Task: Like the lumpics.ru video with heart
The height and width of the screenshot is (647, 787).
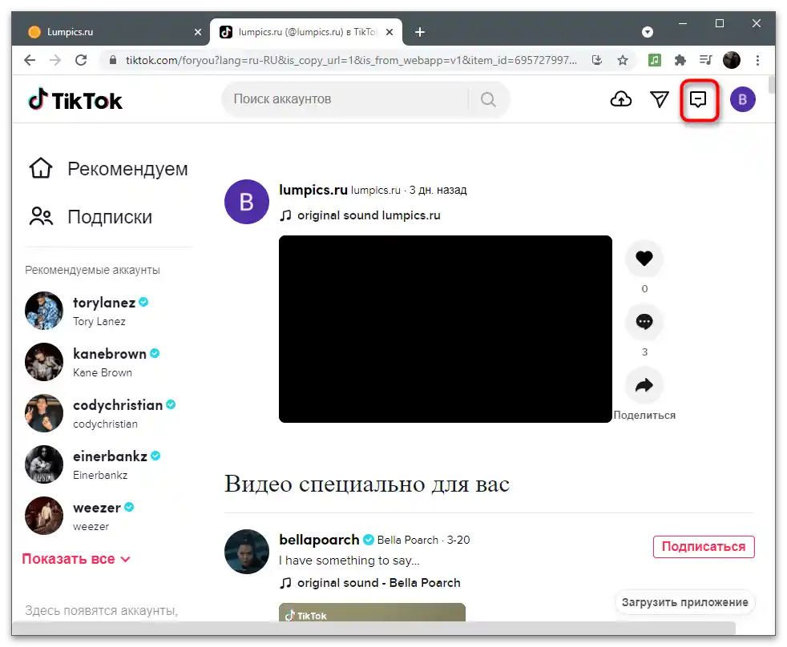Action: point(644,259)
